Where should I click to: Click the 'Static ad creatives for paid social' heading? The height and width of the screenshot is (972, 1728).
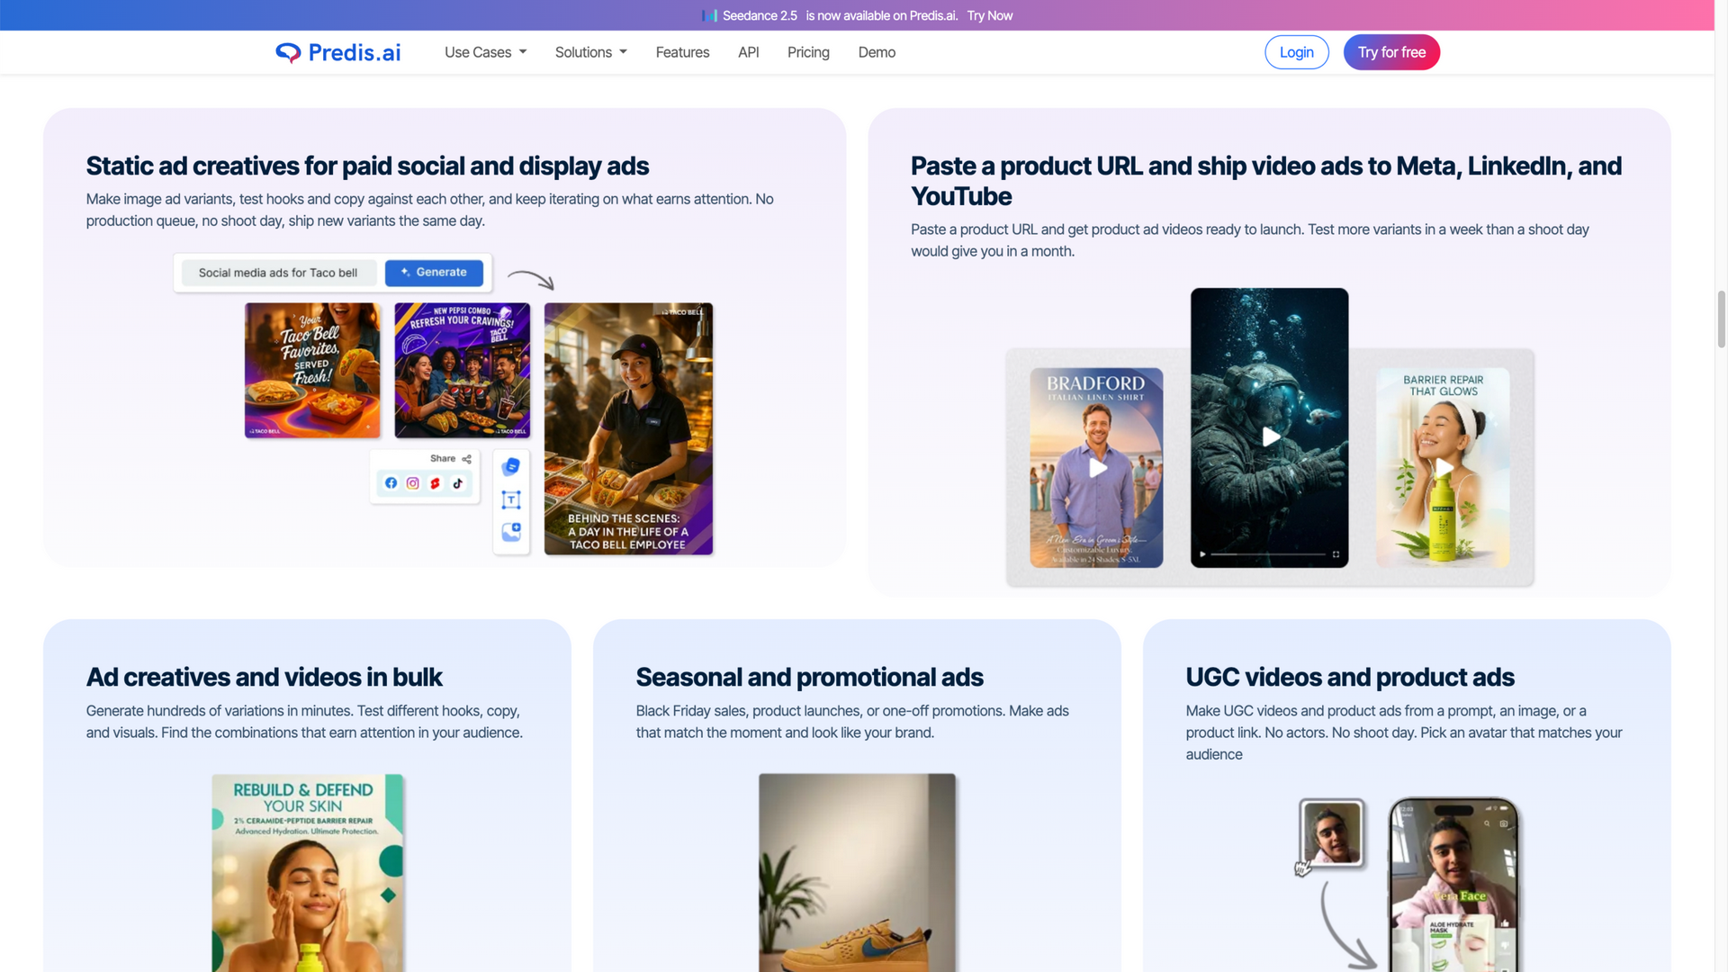coord(367,166)
